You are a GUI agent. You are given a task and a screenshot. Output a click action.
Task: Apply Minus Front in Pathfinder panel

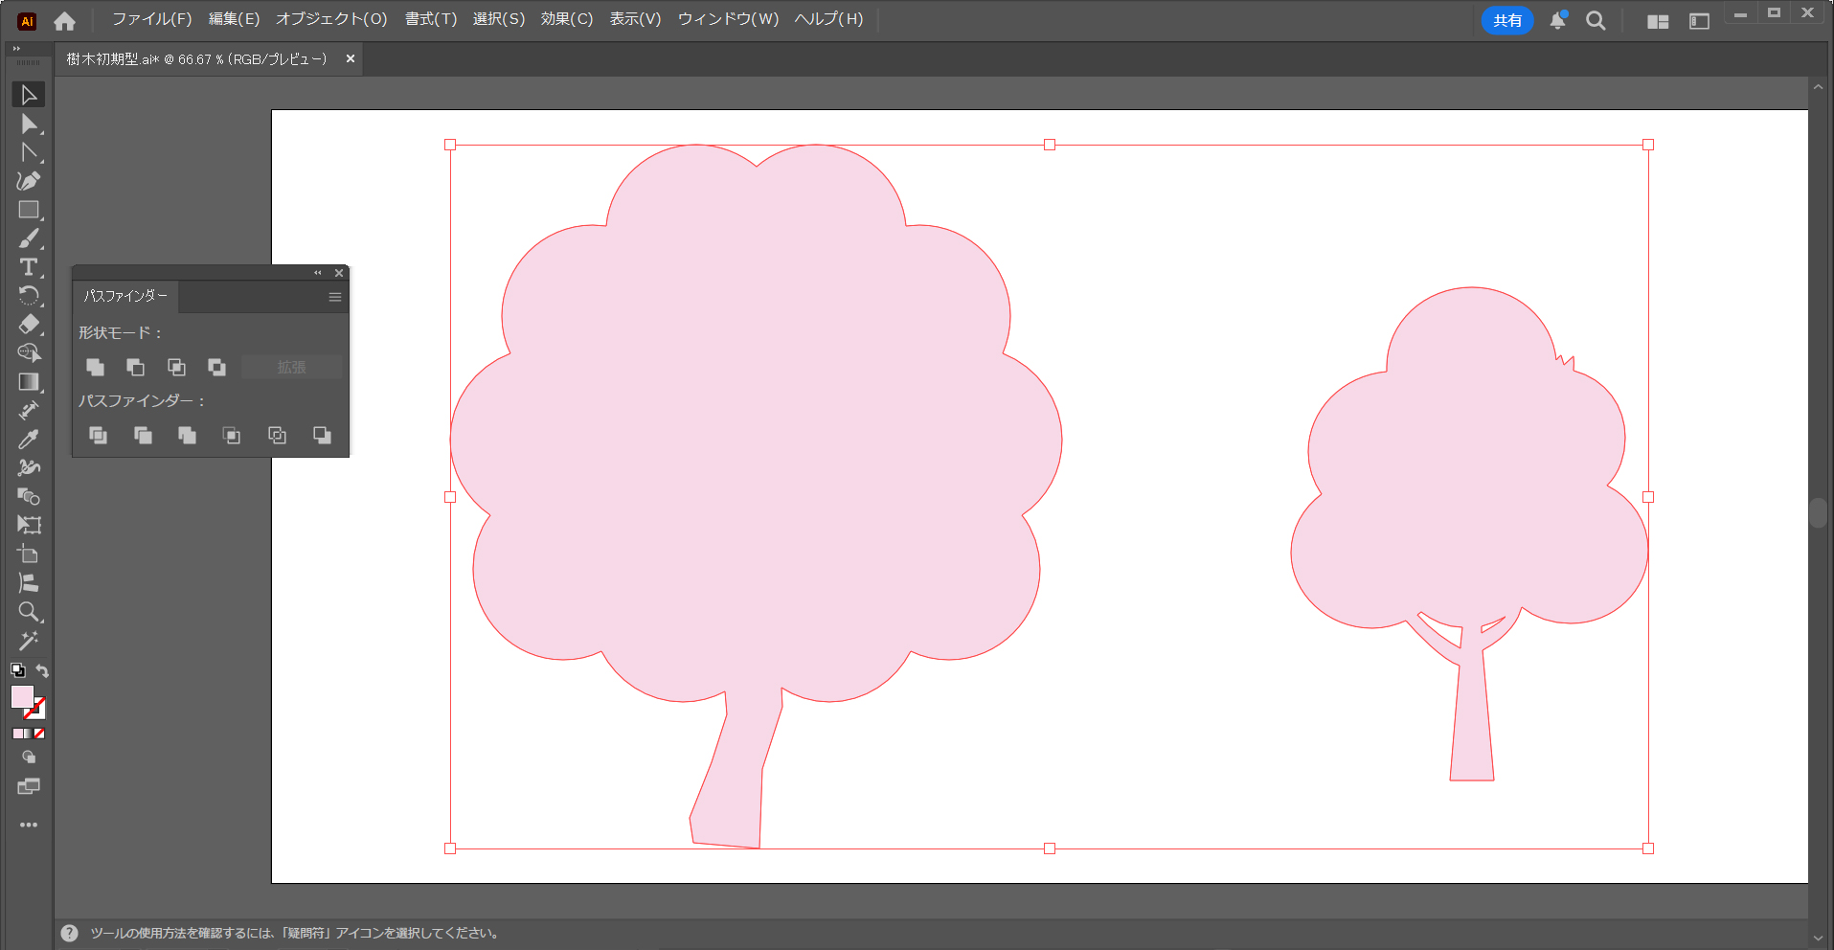tap(136, 367)
